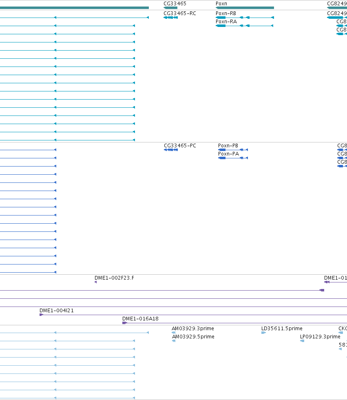Click the CG33465-RC transcript label
The height and width of the screenshot is (400, 347).
click(179, 13)
